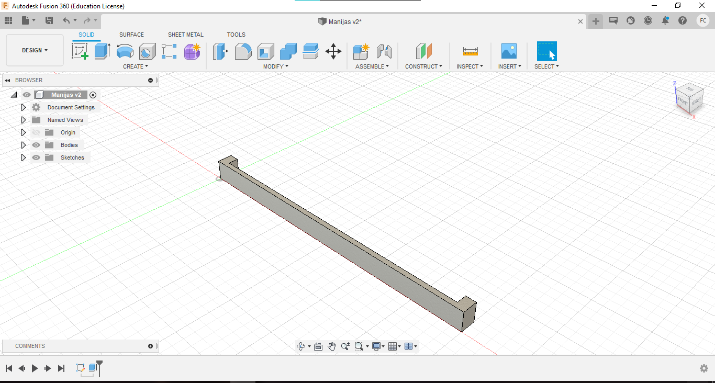Switch to the SOLID tab
Image resolution: width=715 pixels, height=383 pixels.
[x=86, y=35]
